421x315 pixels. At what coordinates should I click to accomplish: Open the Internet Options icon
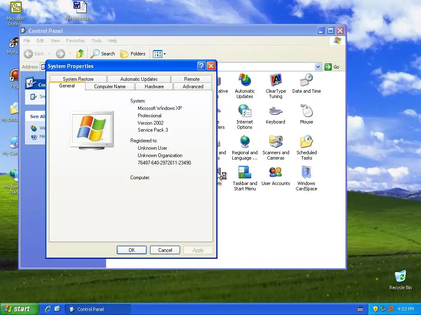tap(245, 117)
